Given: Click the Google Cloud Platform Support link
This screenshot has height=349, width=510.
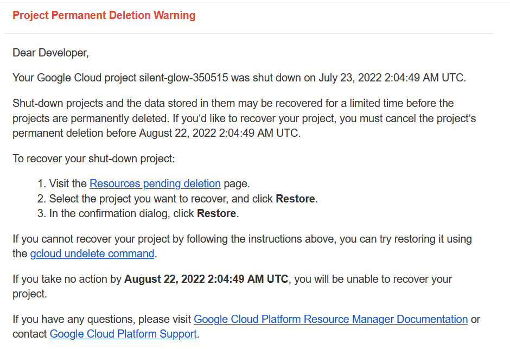Looking at the screenshot, I should (123, 334).
